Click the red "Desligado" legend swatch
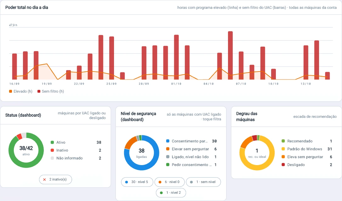Viewport: 342px width, 201px height. click(x=283, y=164)
